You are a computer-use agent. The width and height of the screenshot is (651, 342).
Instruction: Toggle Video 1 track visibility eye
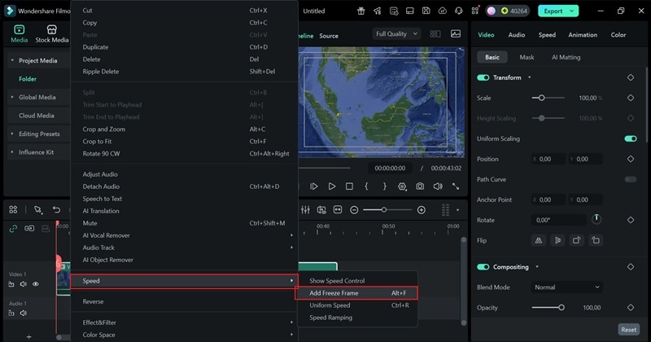click(x=36, y=284)
